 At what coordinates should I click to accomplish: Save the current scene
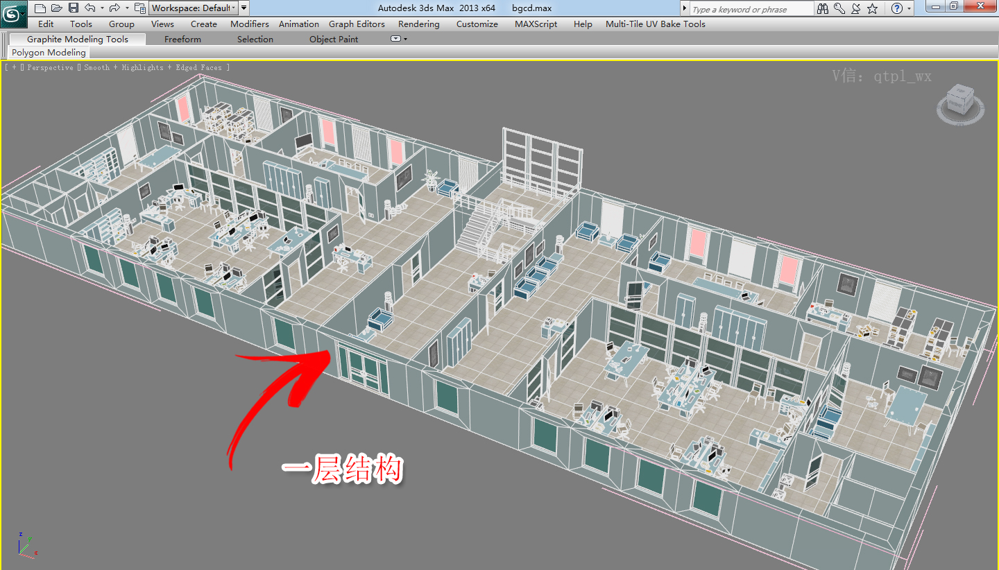[74, 8]
